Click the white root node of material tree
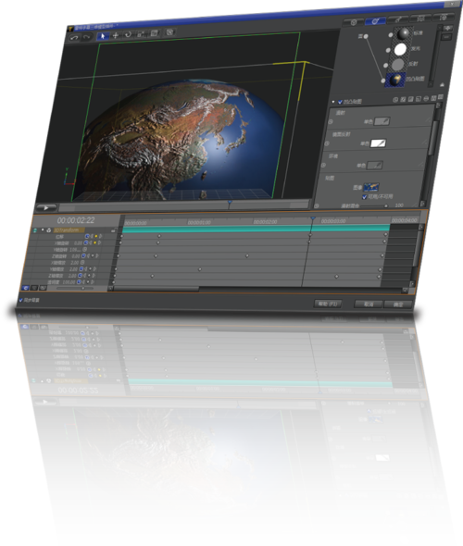463x546 pixels. [x=366, y=36]
